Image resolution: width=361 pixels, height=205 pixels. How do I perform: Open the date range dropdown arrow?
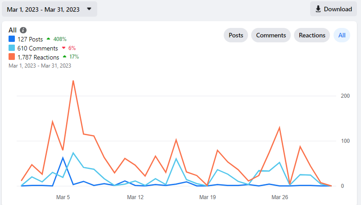click(x=89, y=9)
